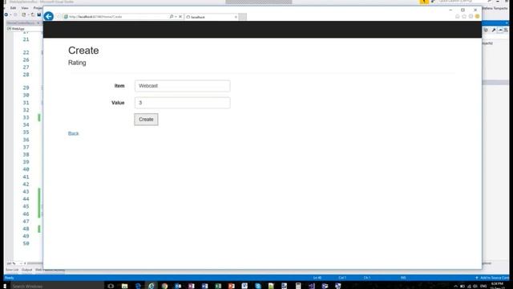Click Visual Studio New Project toolbar icon

pyautogui.click(x=24, y=14)
